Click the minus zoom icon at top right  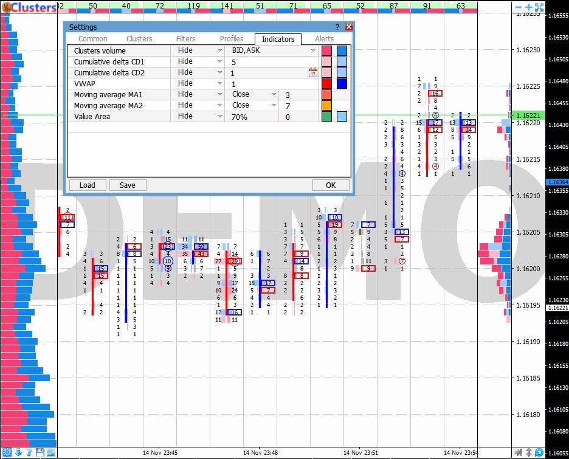coord(518,7)
